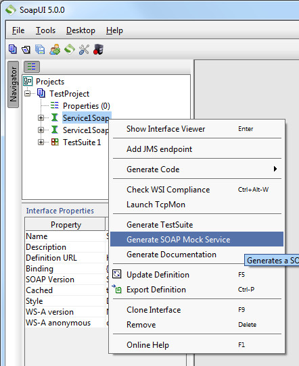Screen dimensions: 299x366
Task: Choose Export Definition menu entry
Action: (197, 290)
